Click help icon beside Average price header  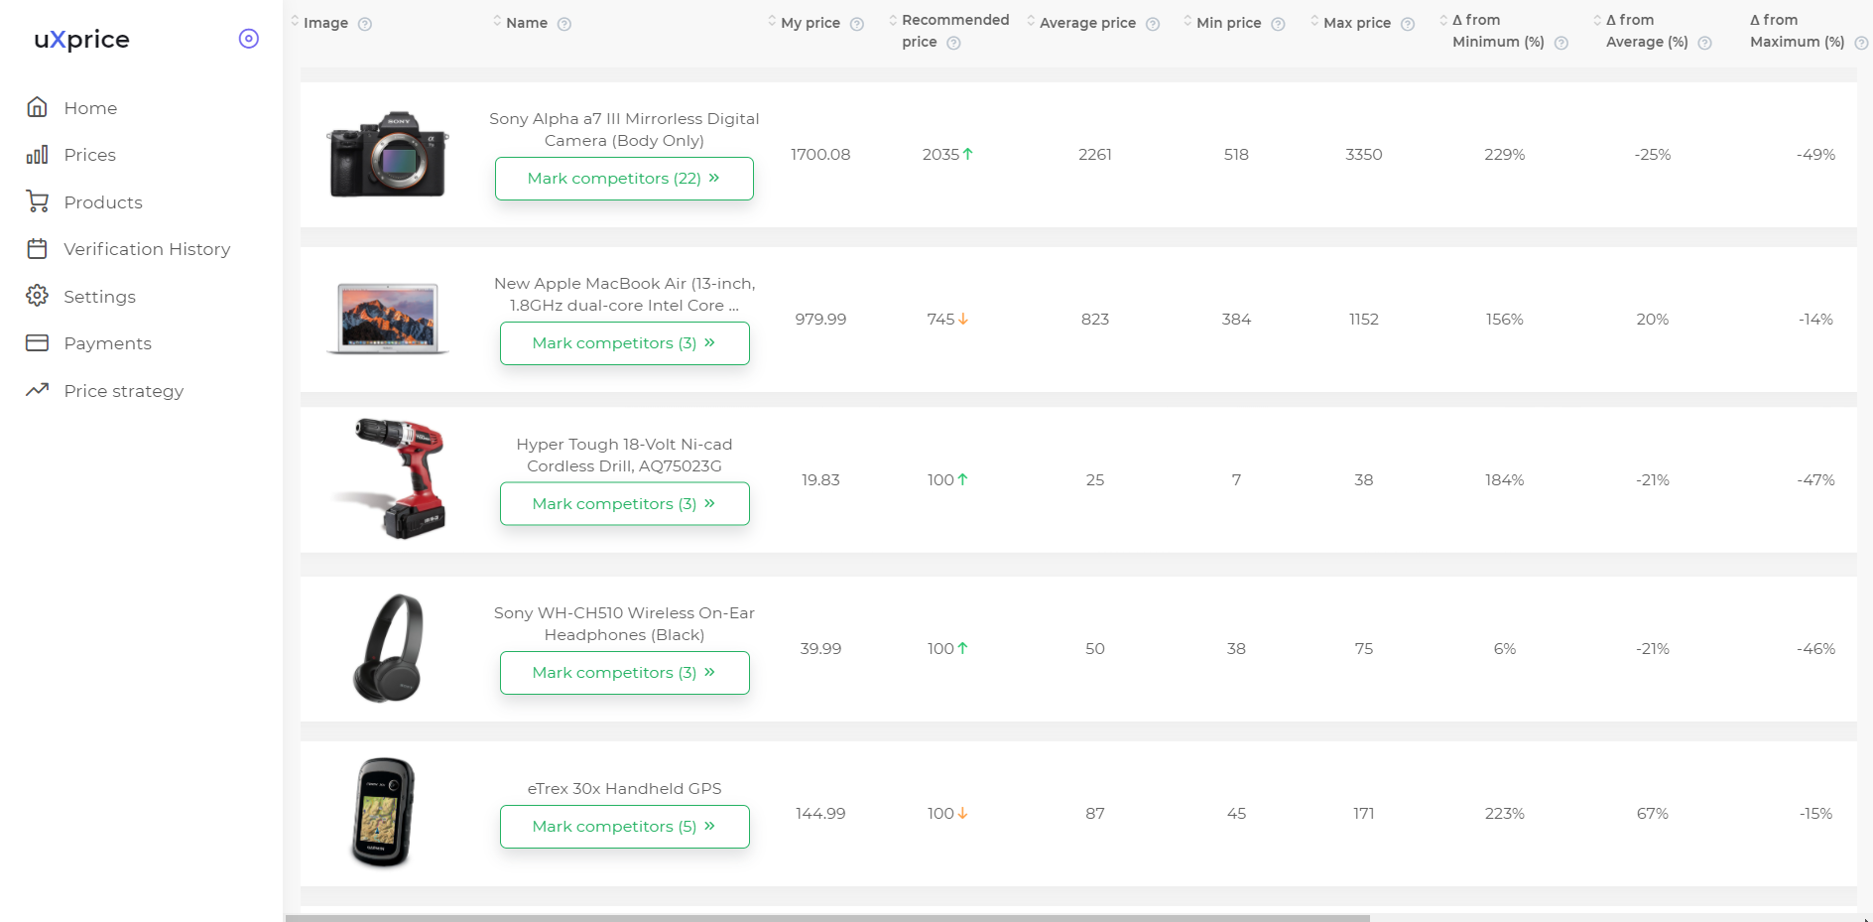click(x=1153, y=24)
